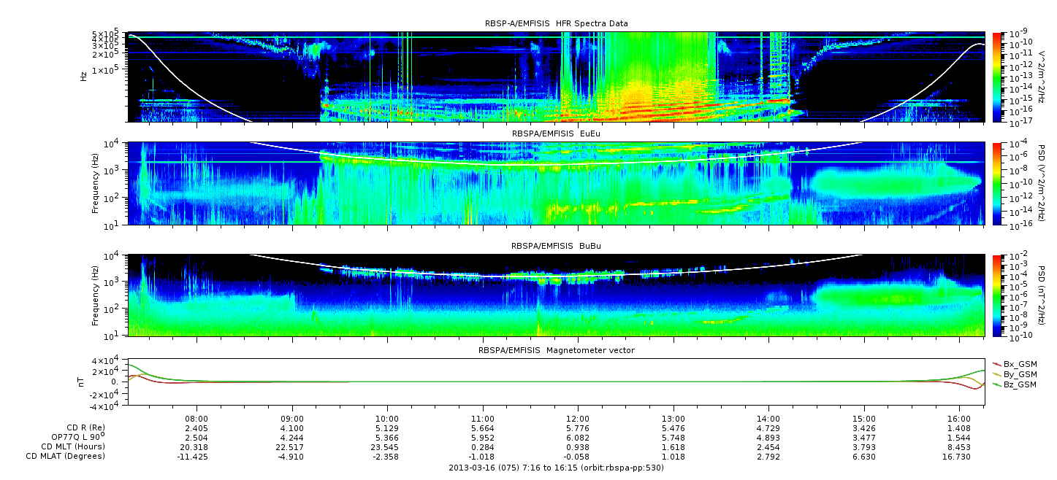Click the 16:00 time axis label
Screen dimensions: 1057x480
[959, 419]
